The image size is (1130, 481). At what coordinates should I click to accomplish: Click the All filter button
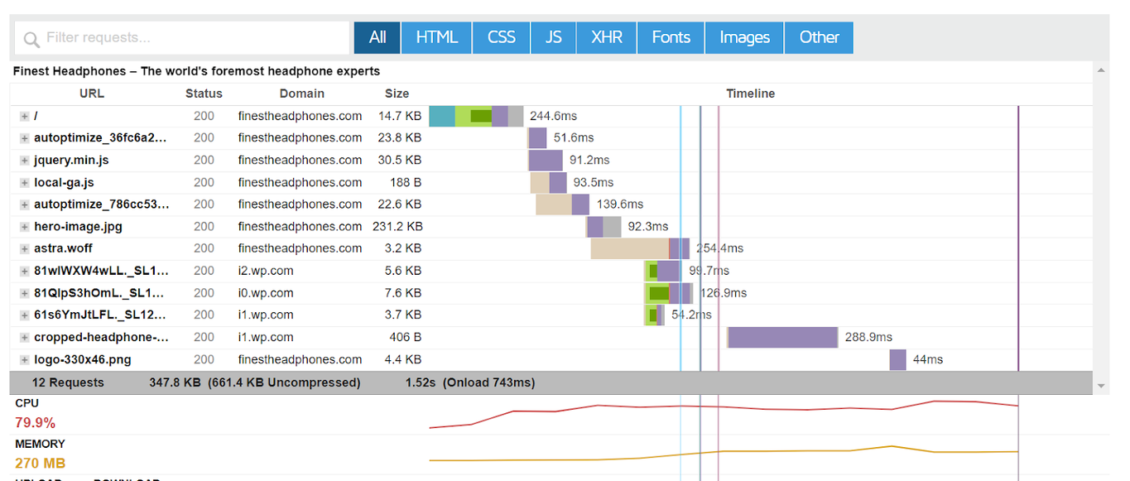point(377,37)
